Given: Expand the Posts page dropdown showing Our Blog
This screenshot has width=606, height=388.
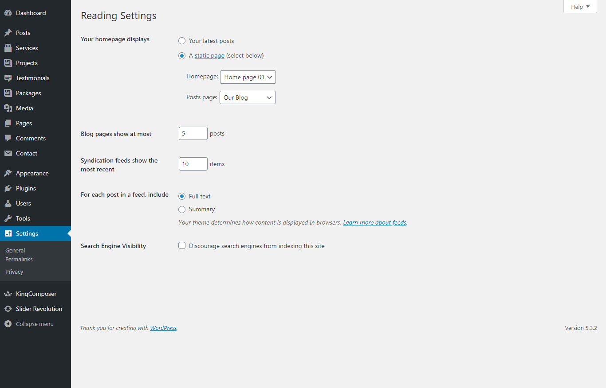Looking at the screenshot, I should point(247,97).
